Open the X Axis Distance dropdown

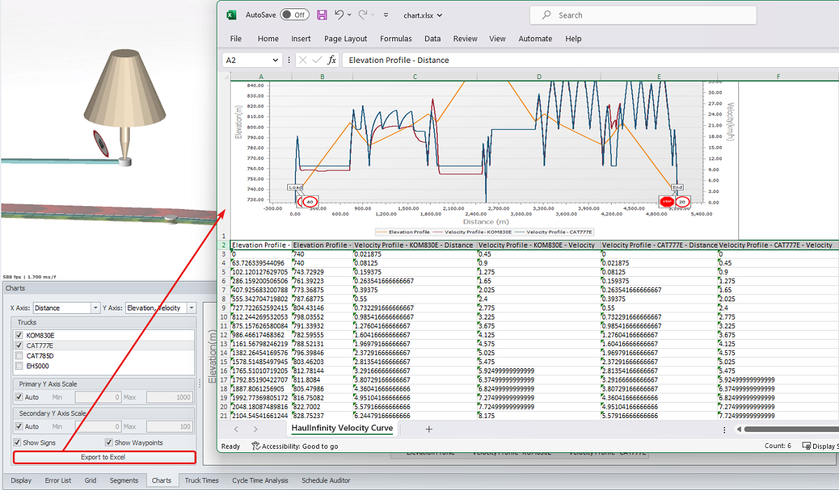tap(96, 308)
